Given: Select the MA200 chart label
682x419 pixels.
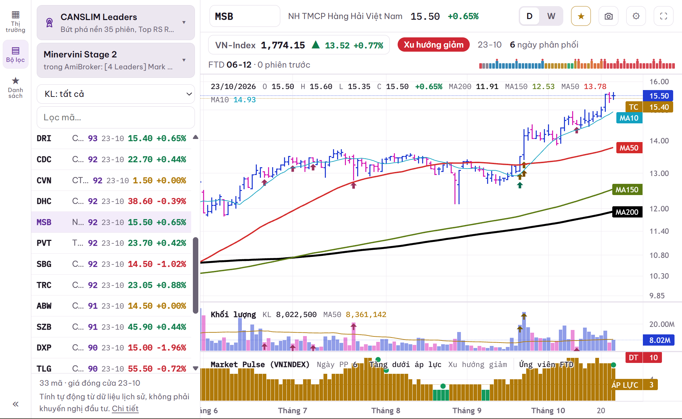Looking at the screenshot, I should click(x=627, y=212).
